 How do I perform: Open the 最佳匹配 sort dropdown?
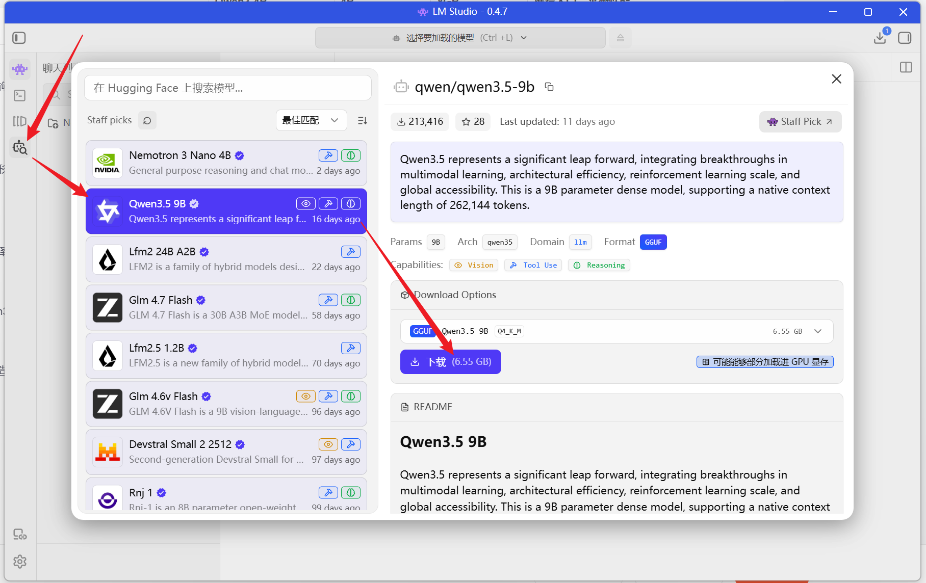coord(311,120)
